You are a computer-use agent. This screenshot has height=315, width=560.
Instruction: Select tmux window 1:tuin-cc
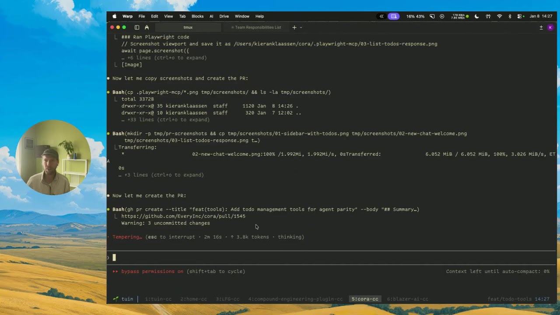(158, 299)
